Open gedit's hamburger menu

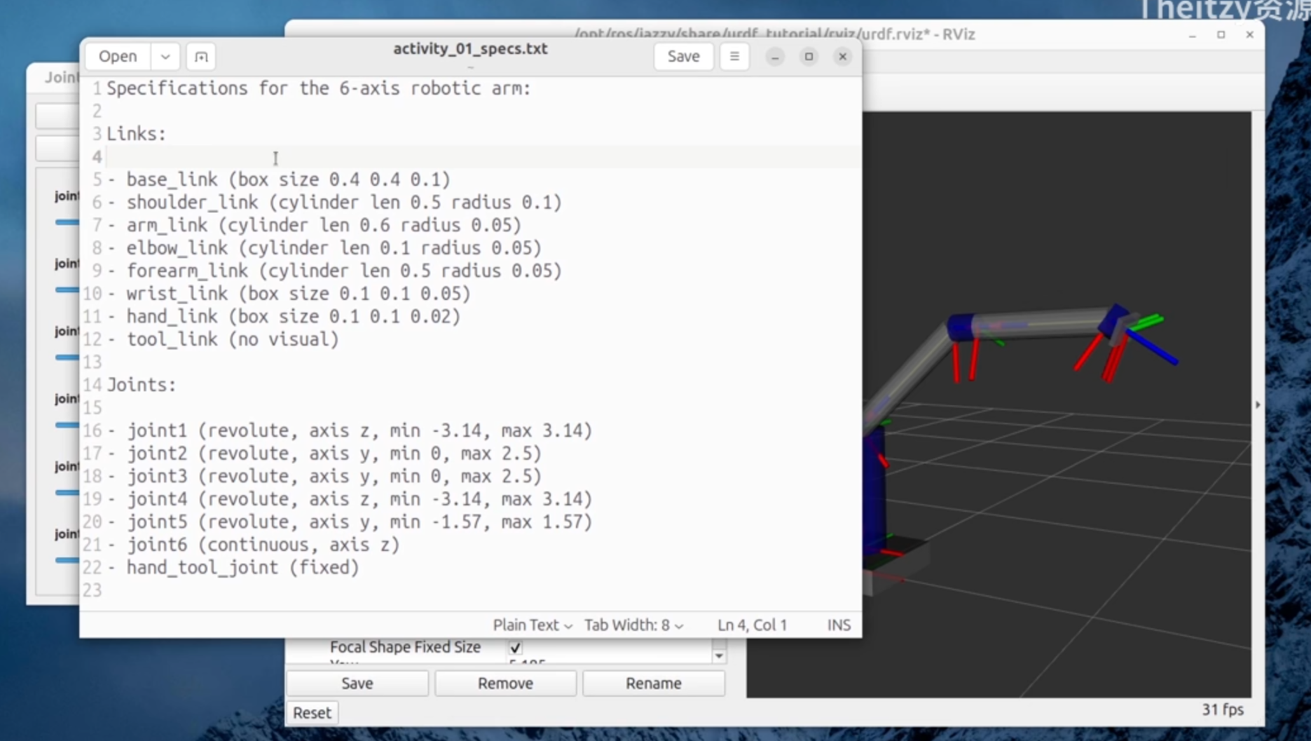click(x=734, y=56)
